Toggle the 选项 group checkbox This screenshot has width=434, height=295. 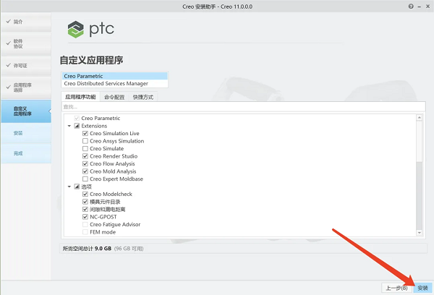pos(77,187)
